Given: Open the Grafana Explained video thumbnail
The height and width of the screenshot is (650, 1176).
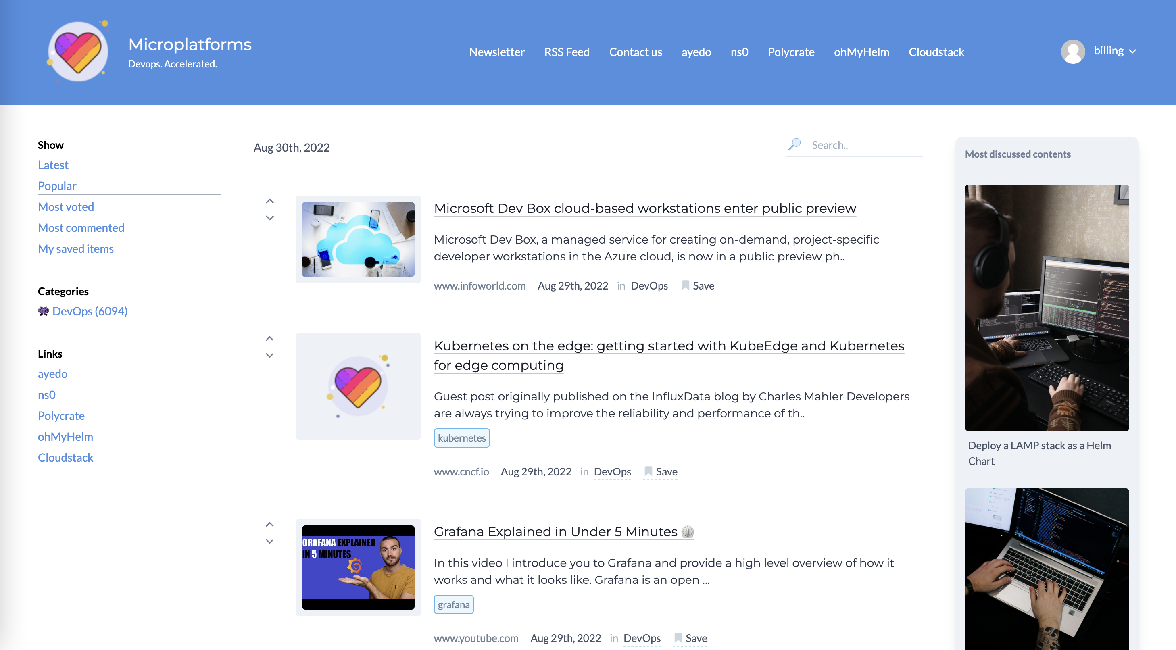Looking at the screenshot, I should 358,567.
